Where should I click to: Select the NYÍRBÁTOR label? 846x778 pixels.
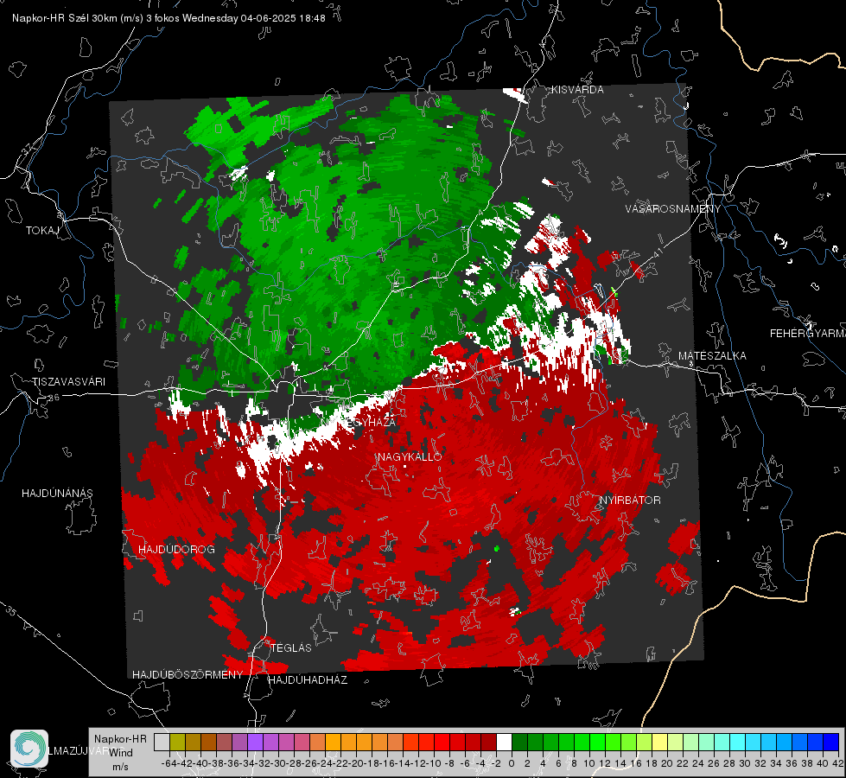[x=630, y=500]
